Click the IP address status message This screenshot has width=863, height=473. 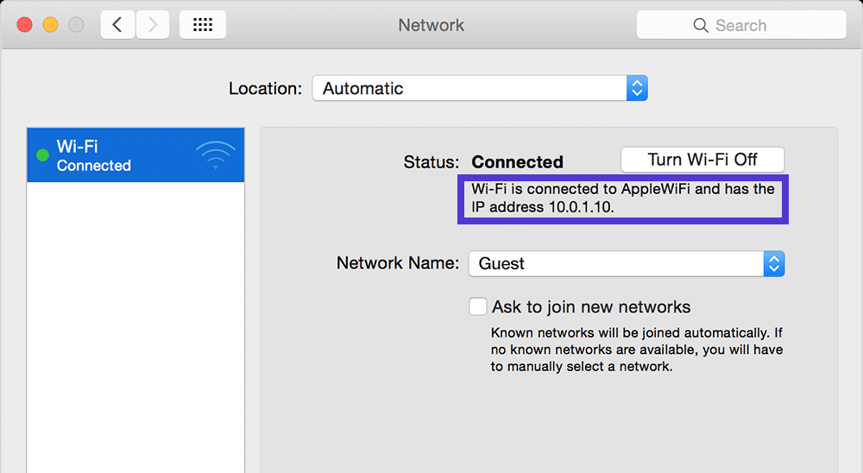point(622,199)
